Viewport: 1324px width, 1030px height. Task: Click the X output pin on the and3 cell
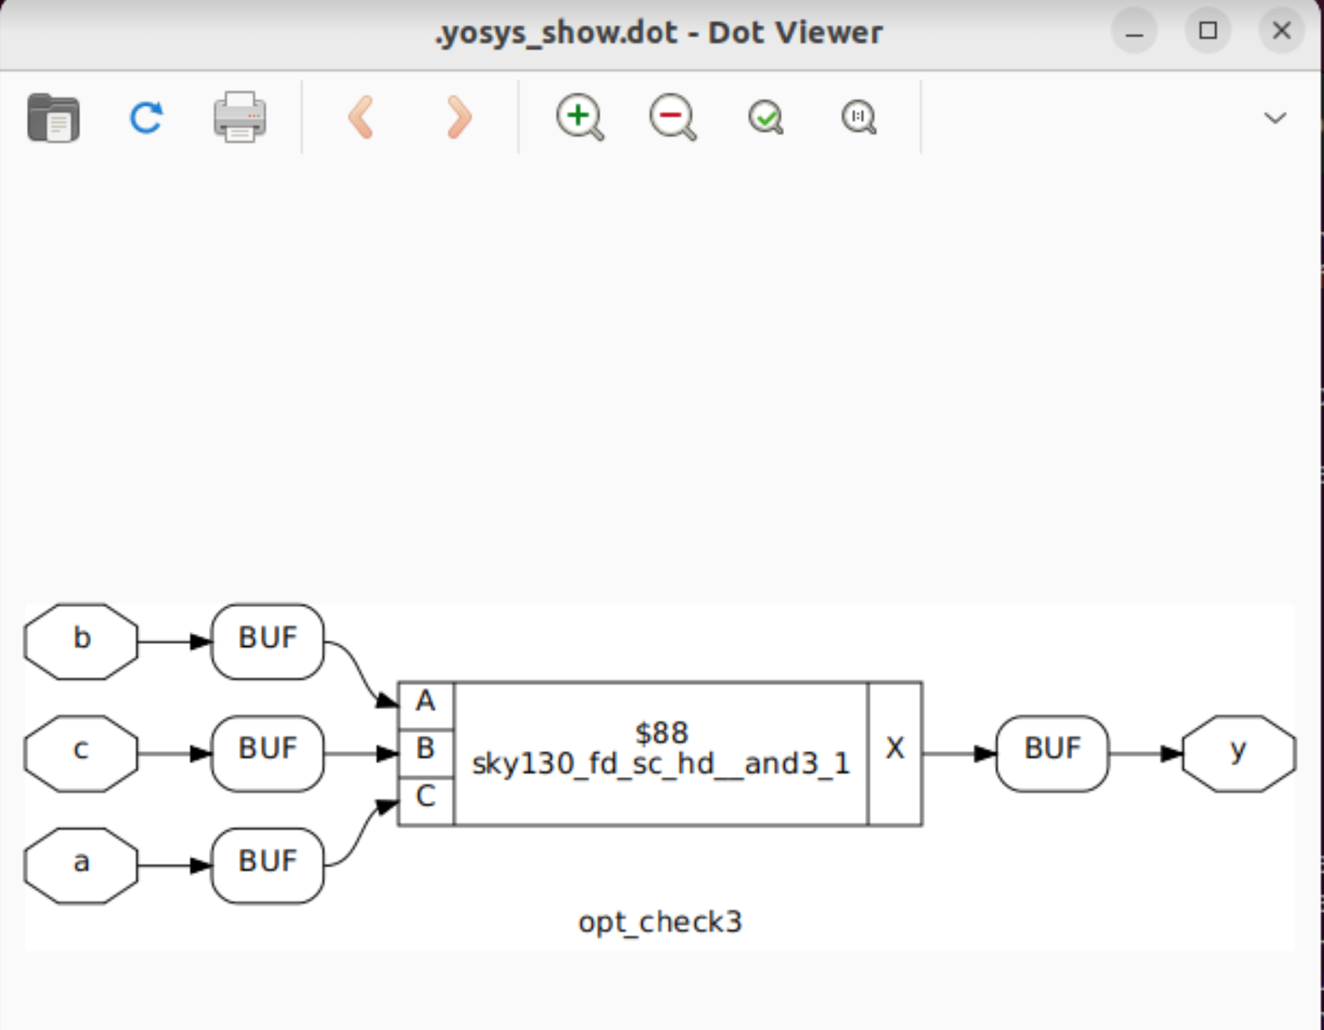[895, 751]
